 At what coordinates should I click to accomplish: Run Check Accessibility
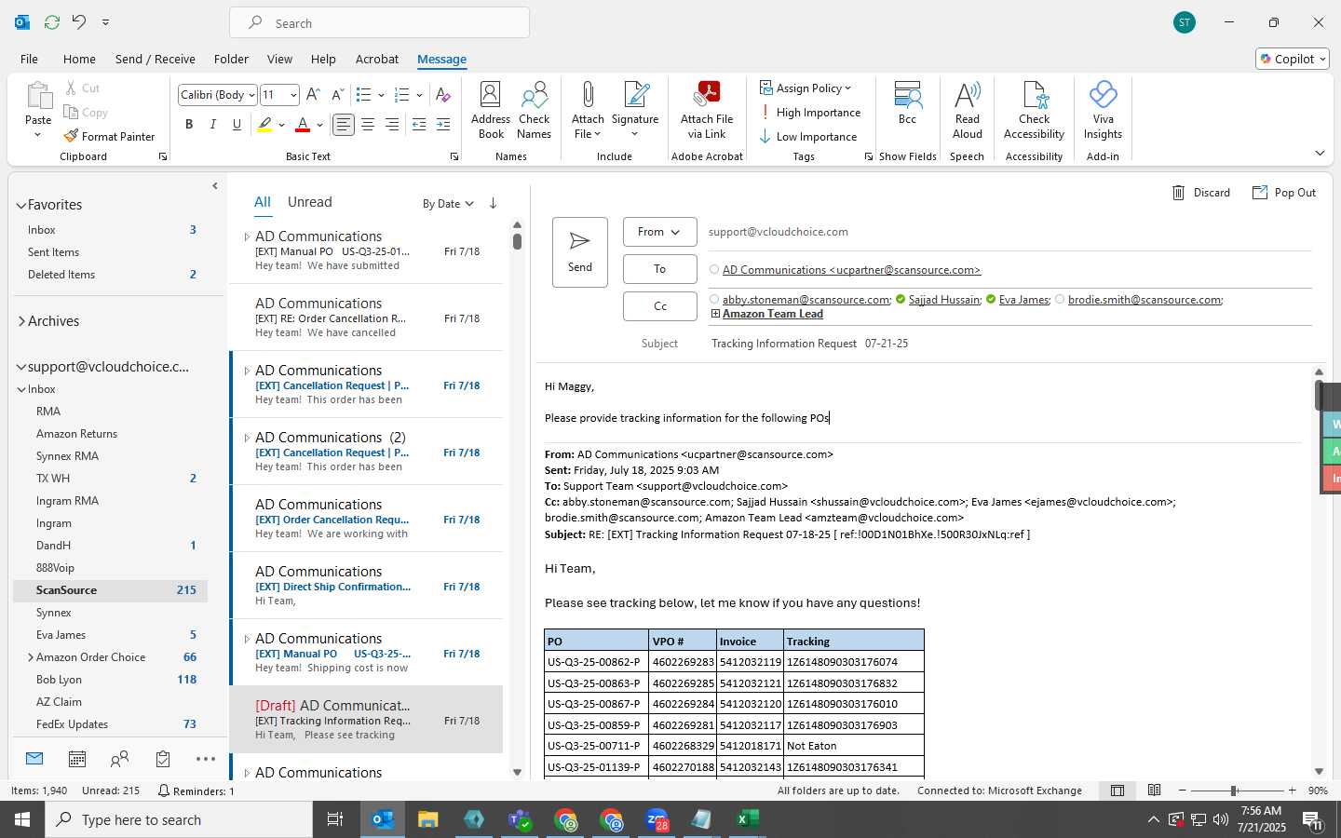1034,110
